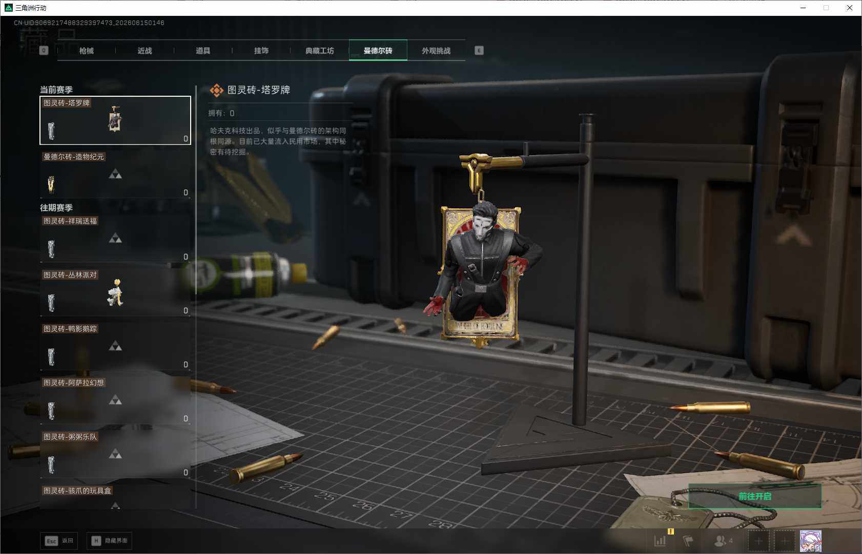Open the player avatar profile

point(811,541)
